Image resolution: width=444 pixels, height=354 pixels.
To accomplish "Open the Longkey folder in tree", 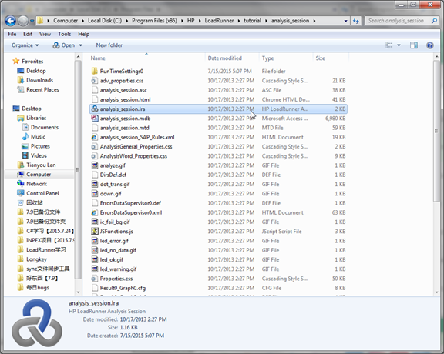I will pyautogui.click(x=36, y=259).
